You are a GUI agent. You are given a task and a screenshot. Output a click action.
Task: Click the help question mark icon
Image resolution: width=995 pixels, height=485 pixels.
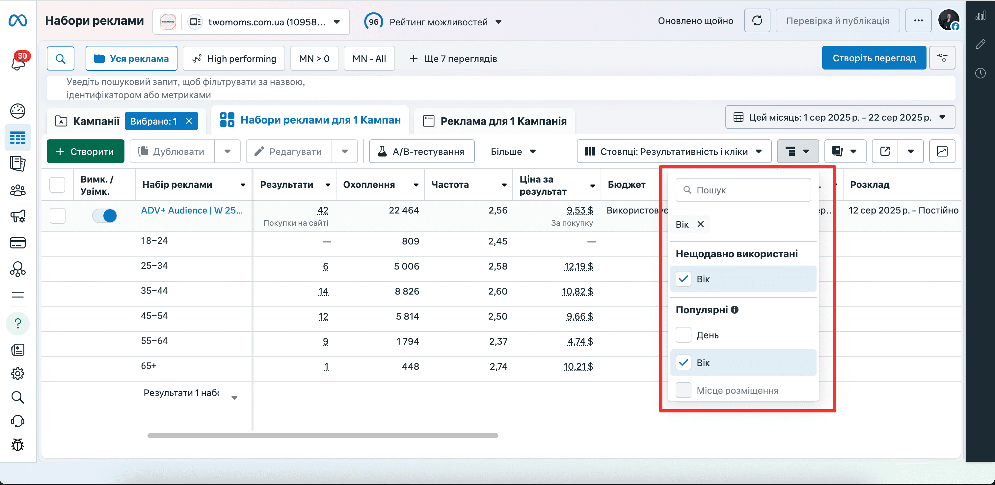[x=18, y=324]
